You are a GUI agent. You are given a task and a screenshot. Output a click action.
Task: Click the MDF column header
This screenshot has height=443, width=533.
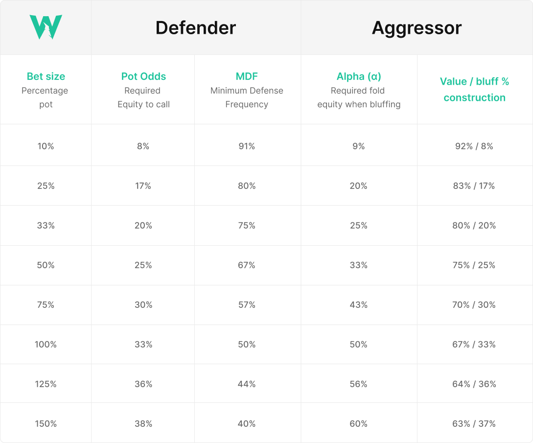point(247,76)
